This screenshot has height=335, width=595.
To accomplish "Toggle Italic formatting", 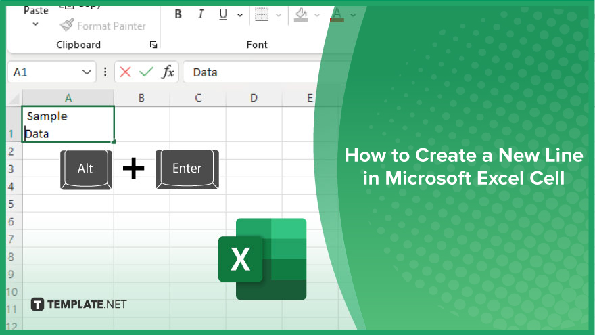I will click(x=200, y=14).
